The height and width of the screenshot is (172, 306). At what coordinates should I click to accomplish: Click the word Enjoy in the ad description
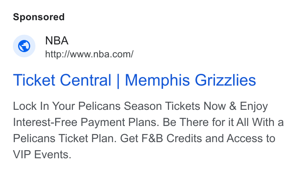pyautogui.click(x=254, y=107)
